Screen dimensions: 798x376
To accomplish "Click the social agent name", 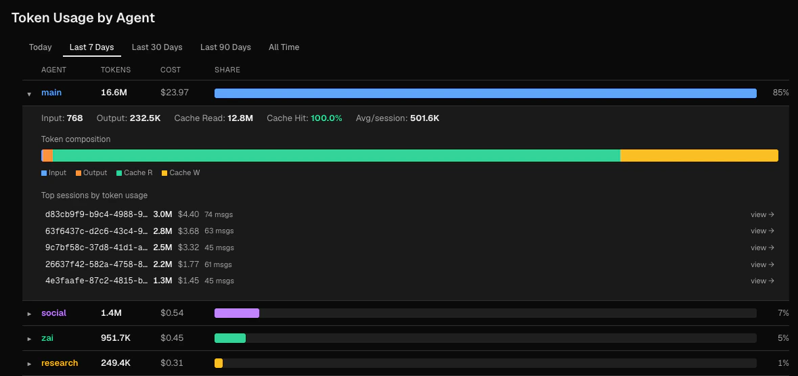I will (x=53, y=313).
